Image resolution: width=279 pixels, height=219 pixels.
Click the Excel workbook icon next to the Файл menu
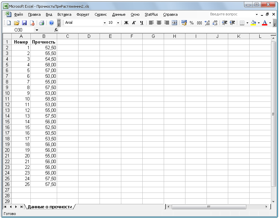point(8,14)
